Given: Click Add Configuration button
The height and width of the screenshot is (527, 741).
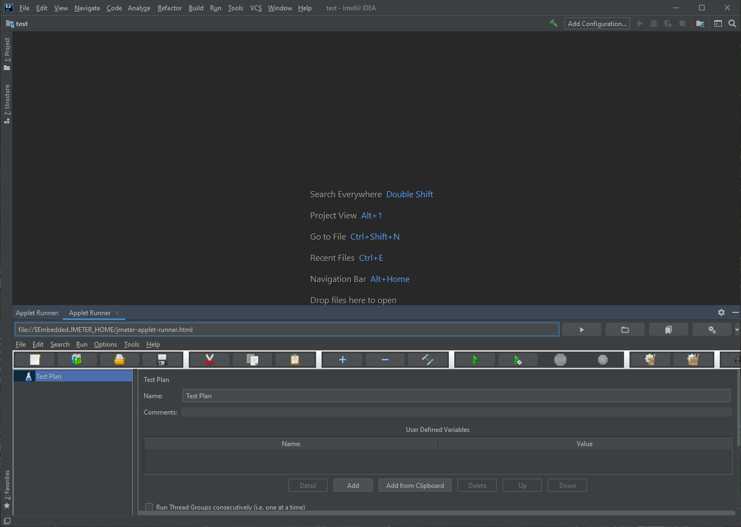Looking at the screenshot, I should 597,23.
